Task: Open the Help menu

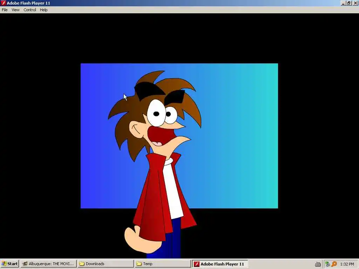Action: (x=43, y=10)
